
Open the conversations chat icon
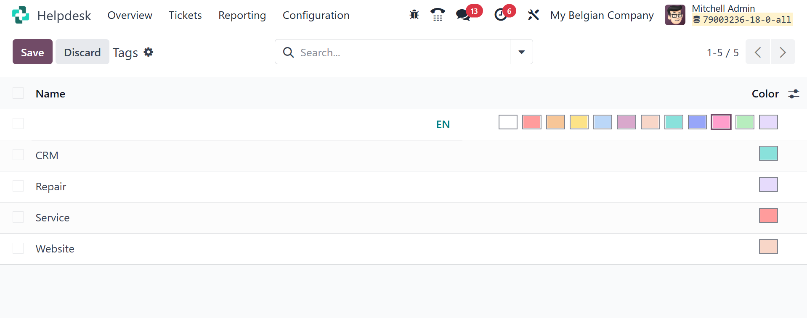tap(463, 15)
